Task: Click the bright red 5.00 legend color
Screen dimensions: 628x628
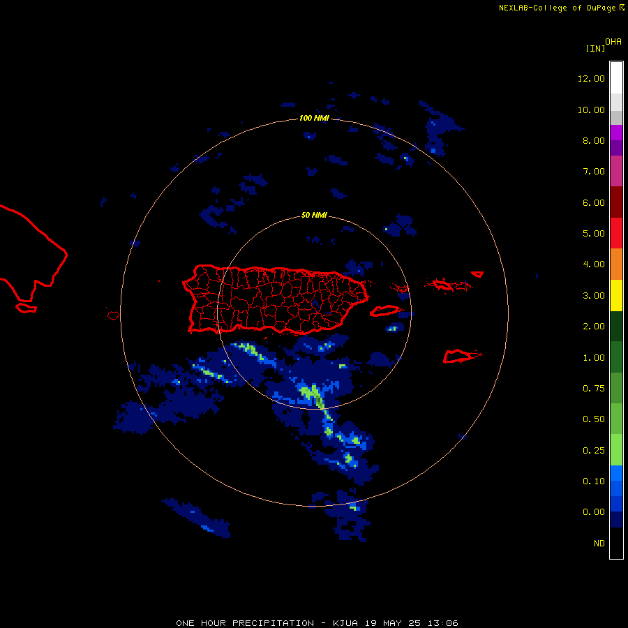Action: click(616, 233)
